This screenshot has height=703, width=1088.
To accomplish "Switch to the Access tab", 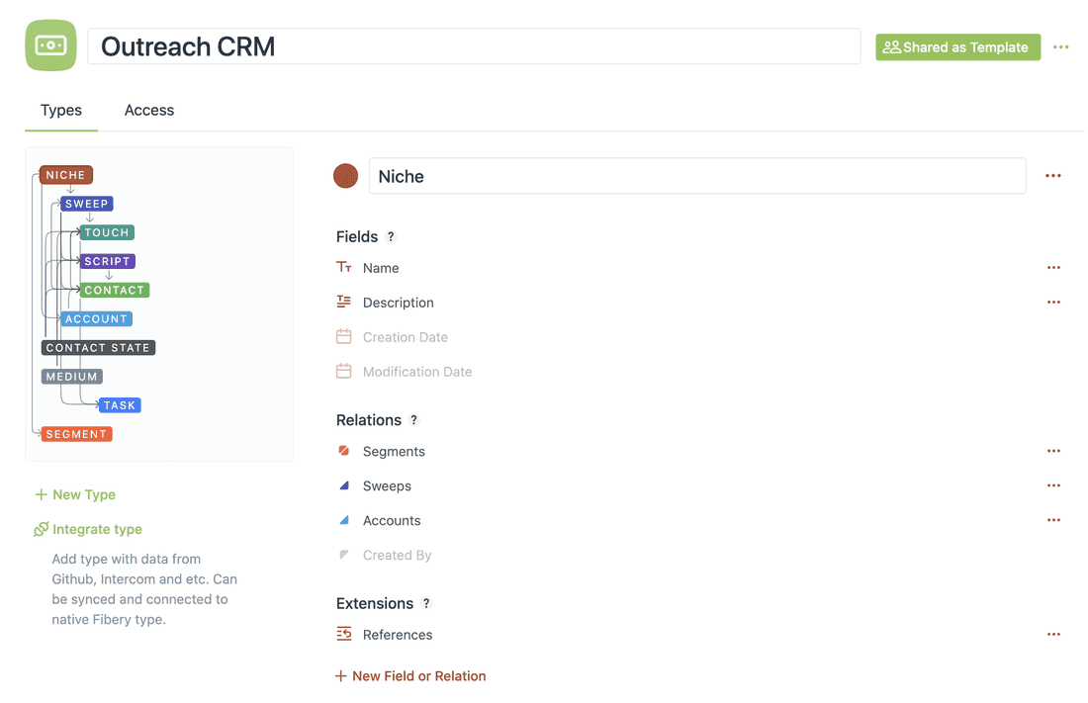I will tap(149, 111).
